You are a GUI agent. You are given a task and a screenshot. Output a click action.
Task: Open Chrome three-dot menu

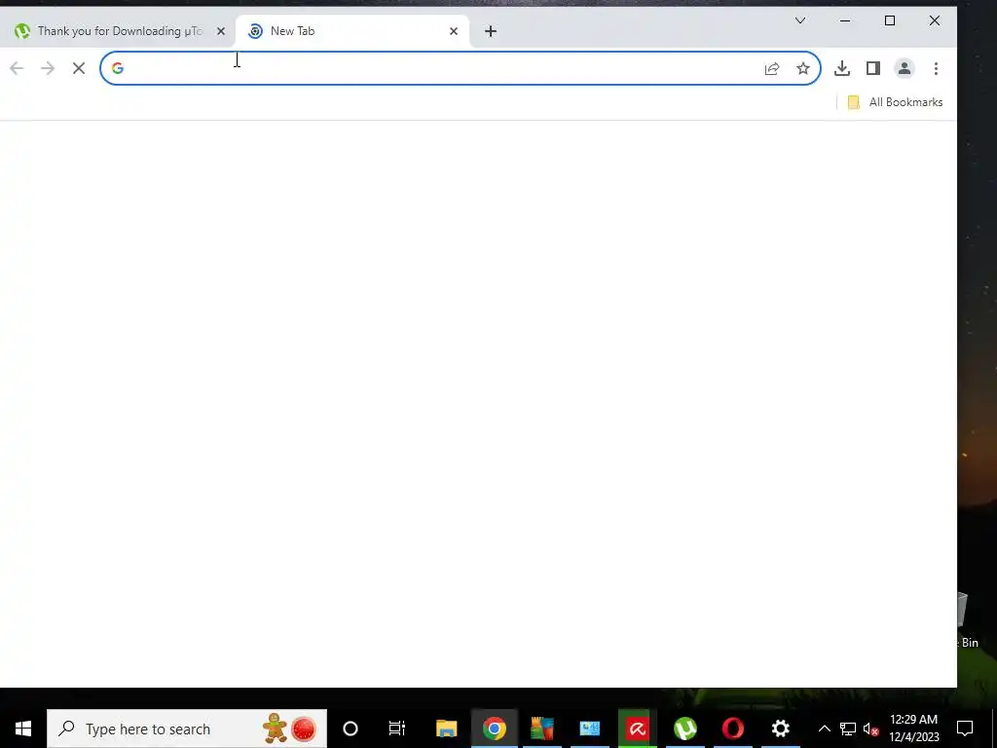click(936, 68)
